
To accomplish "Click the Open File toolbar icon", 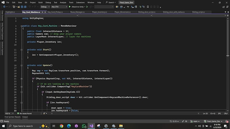I will pos(19,7).
